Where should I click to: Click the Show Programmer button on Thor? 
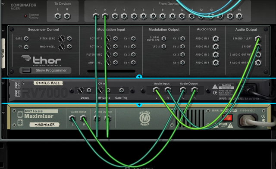click(x=26, y=70)
